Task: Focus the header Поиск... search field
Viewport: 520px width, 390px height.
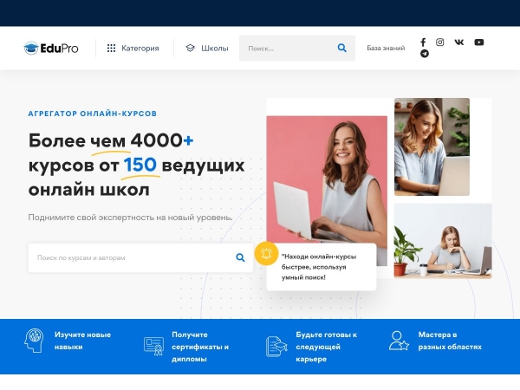Action: (x=297, y=49)
